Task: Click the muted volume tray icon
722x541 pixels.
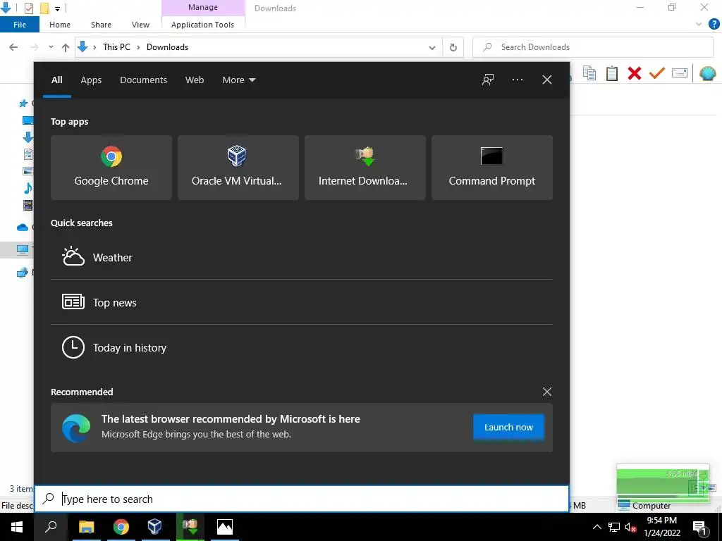Action: pos(631,527)
